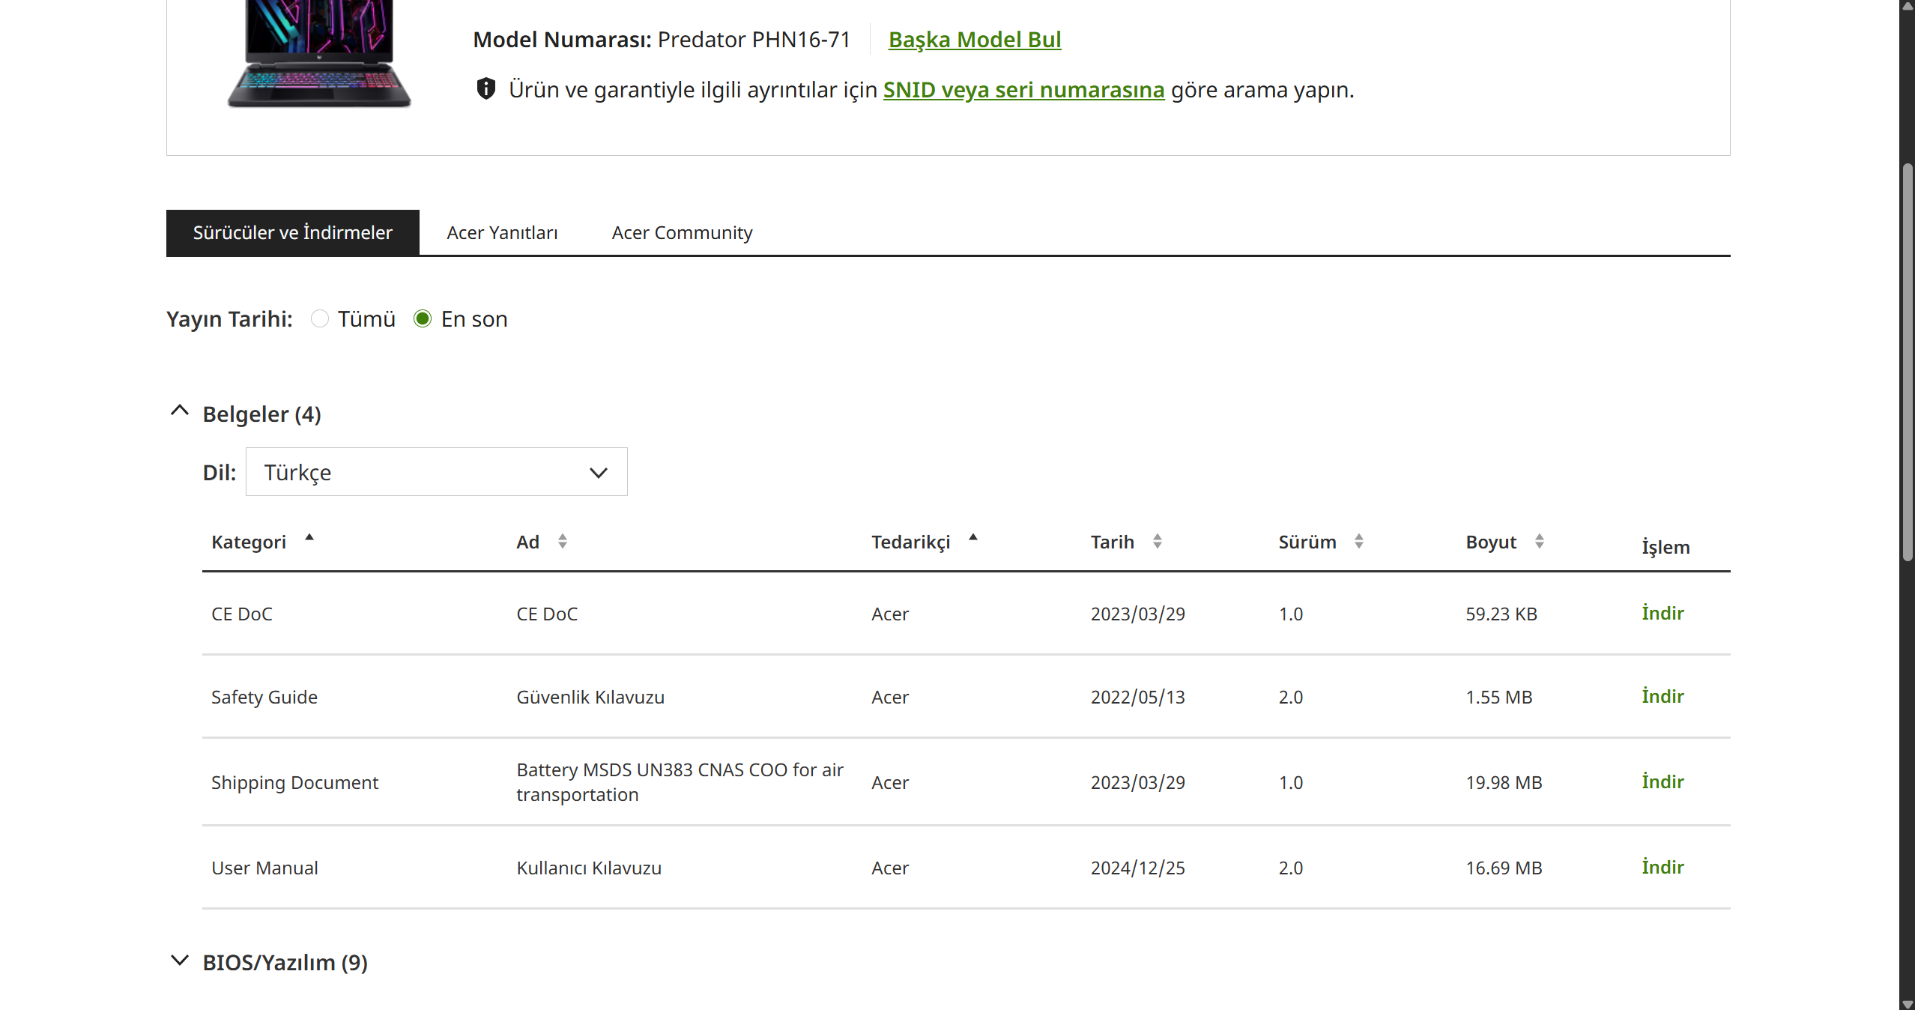This screenshot has height=1010, width=1915.
Task: Click the Sürüm column sort icon
Action: pos(1358,542)
